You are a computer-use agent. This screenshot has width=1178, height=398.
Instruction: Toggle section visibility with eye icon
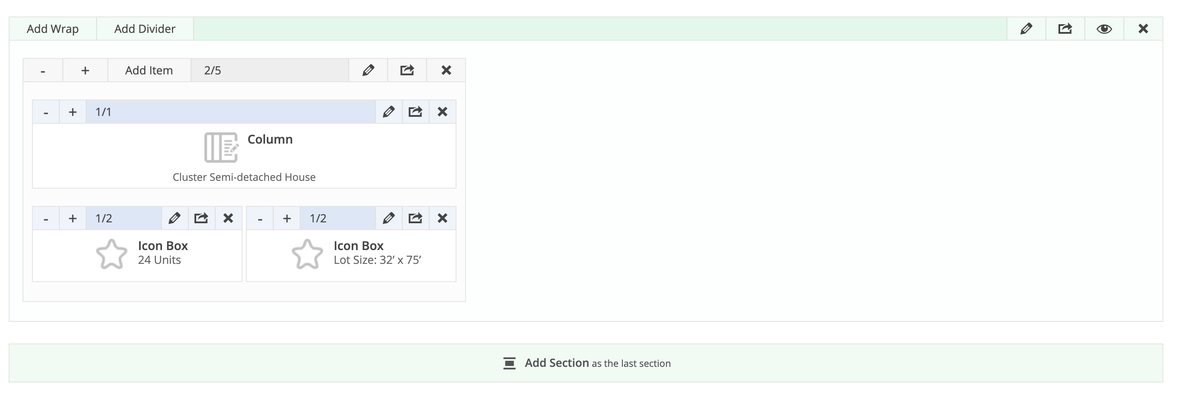(1104, 29)
